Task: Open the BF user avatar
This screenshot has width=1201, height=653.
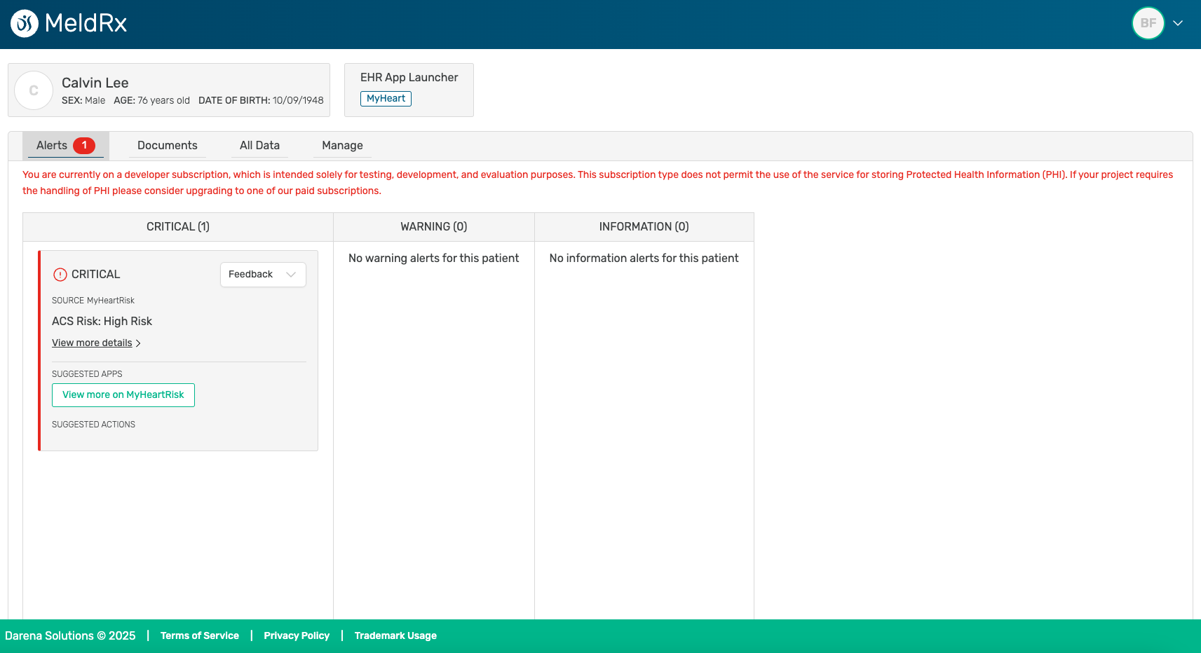Action: pos(1148,23)
